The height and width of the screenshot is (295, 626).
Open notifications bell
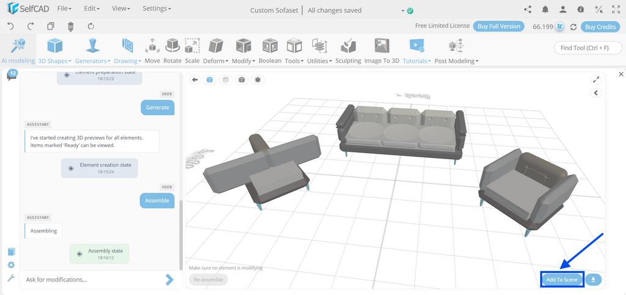pyautogui.click(x=545, y=9)
